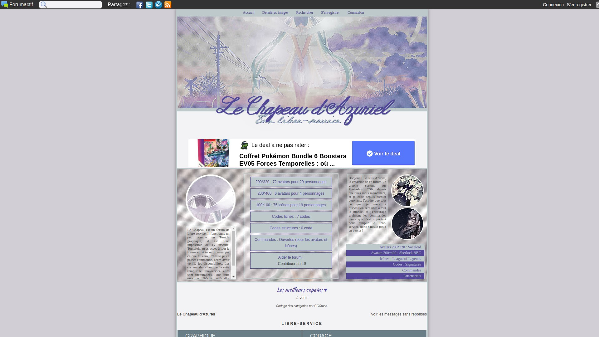Screen dimensions: 599x337
Task: Click the GRAPHIQUE category header
Action: click(x=240, y=334)
